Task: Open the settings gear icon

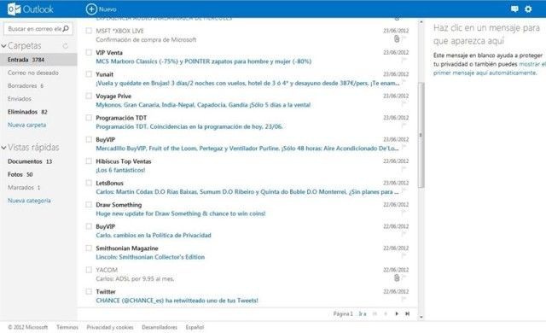Action: [x=528, y=9]
